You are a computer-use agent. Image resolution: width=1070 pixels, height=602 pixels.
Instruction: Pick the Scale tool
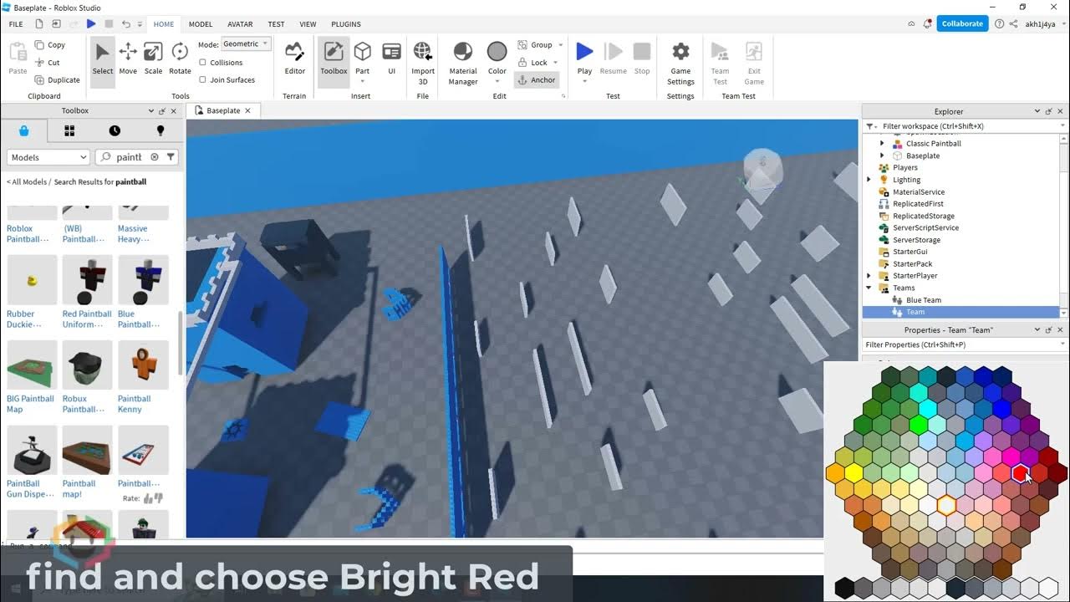point(153,59)
